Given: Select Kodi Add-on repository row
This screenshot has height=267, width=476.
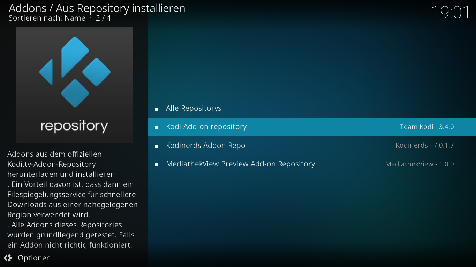Looking at the screenshot, I should [312, 127].
